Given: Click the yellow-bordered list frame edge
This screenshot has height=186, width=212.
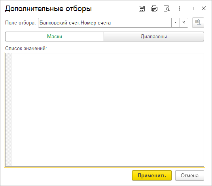Looking at the screenshot, I should [x=104, y=52].
